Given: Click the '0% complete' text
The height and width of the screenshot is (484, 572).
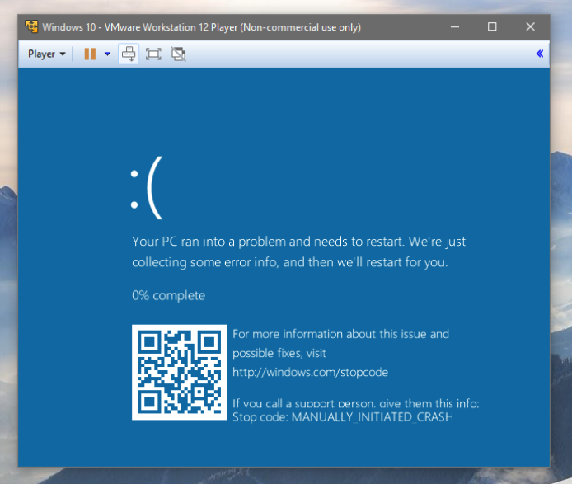Looking at the screenshot, I should pyautogui.click(x=168, y=295).
